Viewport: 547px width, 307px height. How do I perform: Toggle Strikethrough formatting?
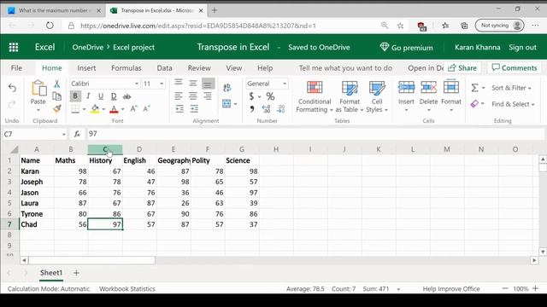click(127, 96)
